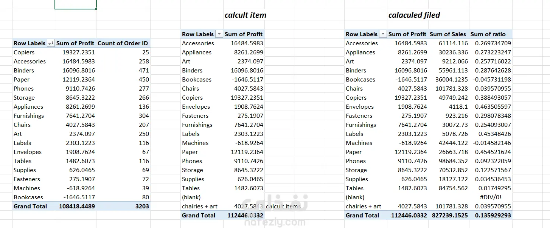Select Copiers row label in left table
Screen dimensions: 550x228
point(24,52)
